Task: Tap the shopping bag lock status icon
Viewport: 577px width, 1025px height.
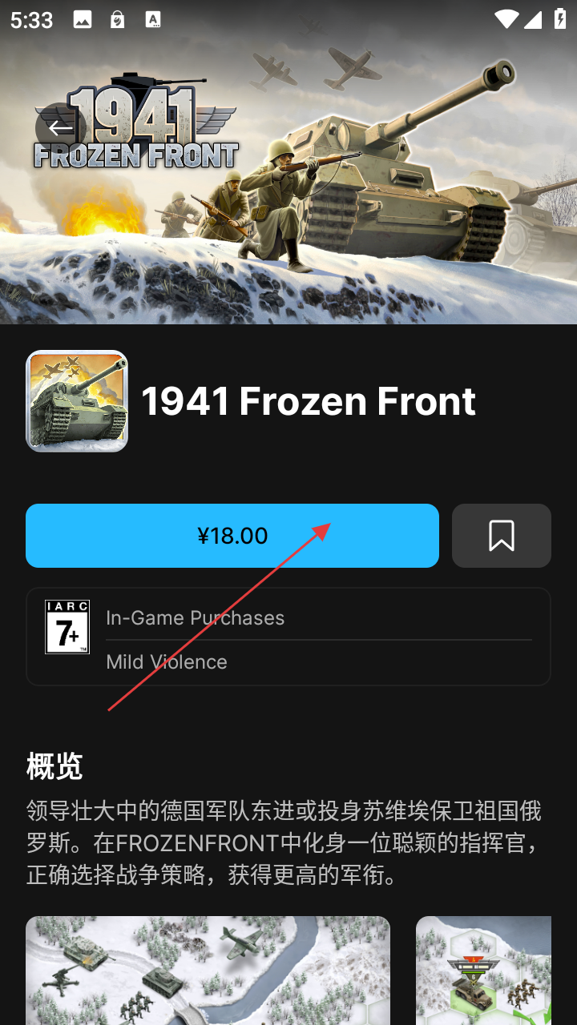Action: tap(118, 20)
